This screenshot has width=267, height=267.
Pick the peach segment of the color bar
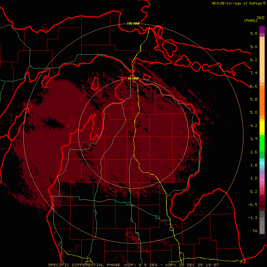262,61
